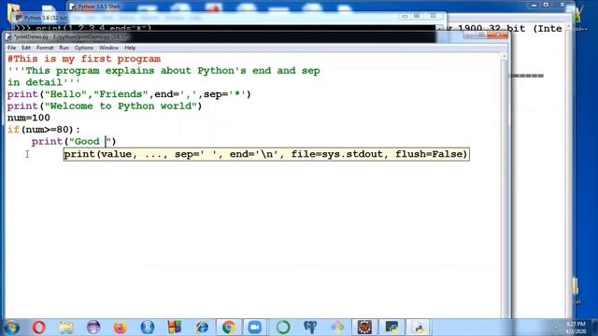This screenshot has height=336, width=598.
Task: Open the Run menu in the editor
Action: click(64, 48)
